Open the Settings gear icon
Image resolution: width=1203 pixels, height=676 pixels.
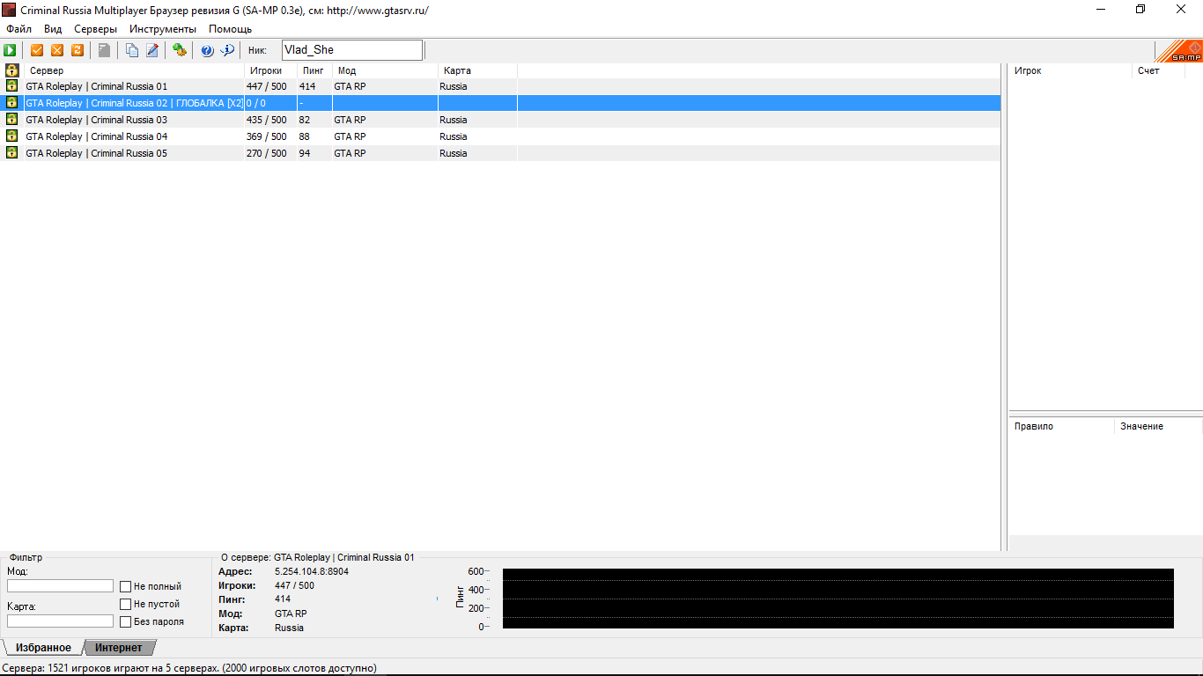pyautogui.click(x=180, y=50)
